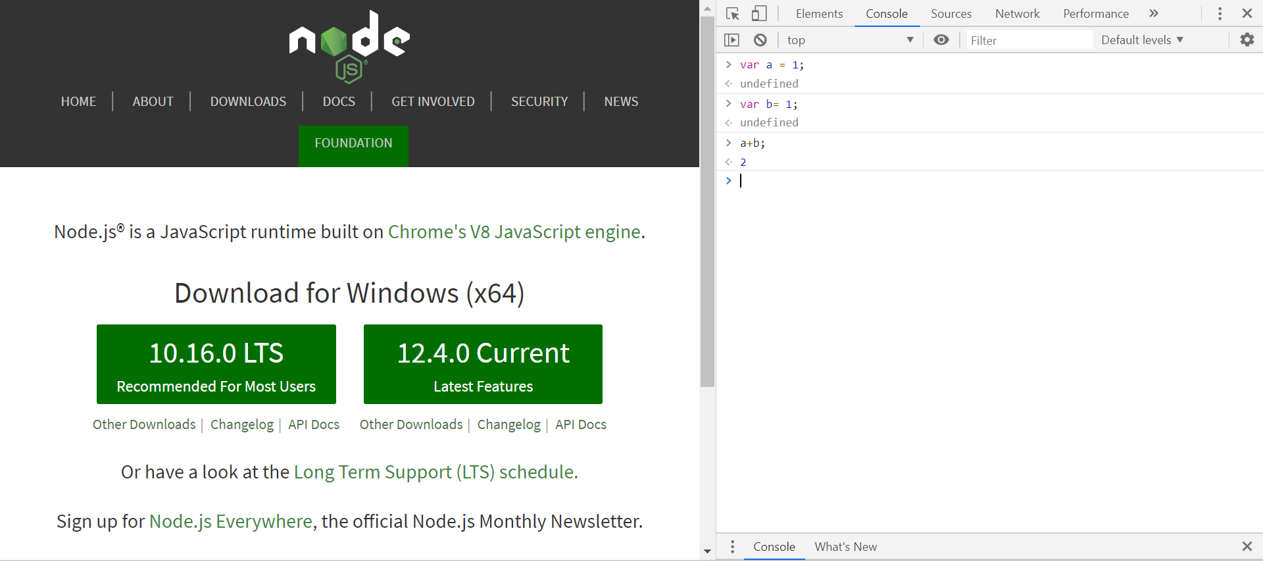The height and width of the screenshot is (562, 1263).
Task: Close the bottom drawer
Action: [x=1247, y=547]
